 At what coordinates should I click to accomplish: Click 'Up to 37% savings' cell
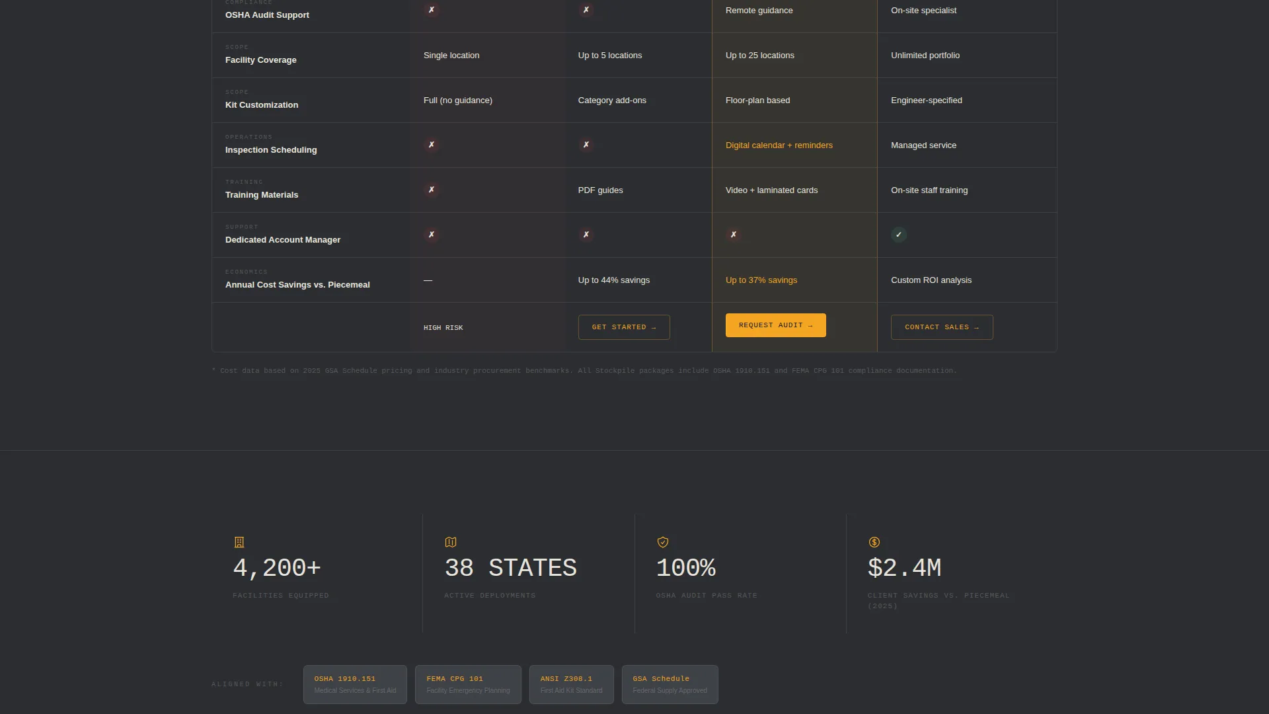[x=761, y=280]
